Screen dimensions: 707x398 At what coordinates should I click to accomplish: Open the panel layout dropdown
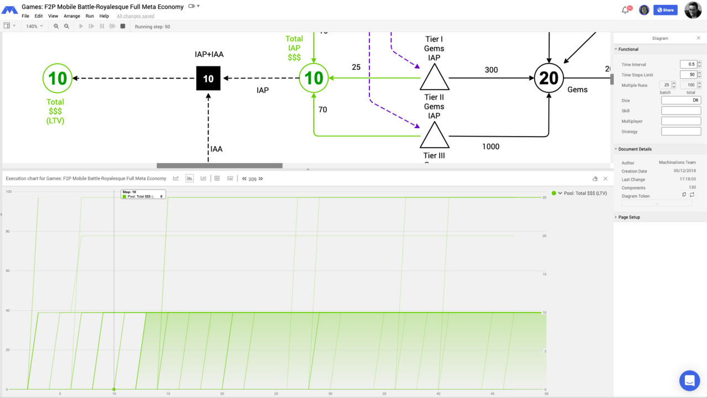(9, 26)
